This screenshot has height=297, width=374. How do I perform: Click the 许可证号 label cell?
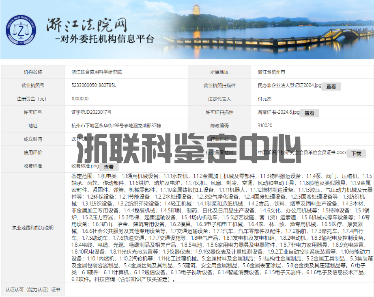(33, 112)
